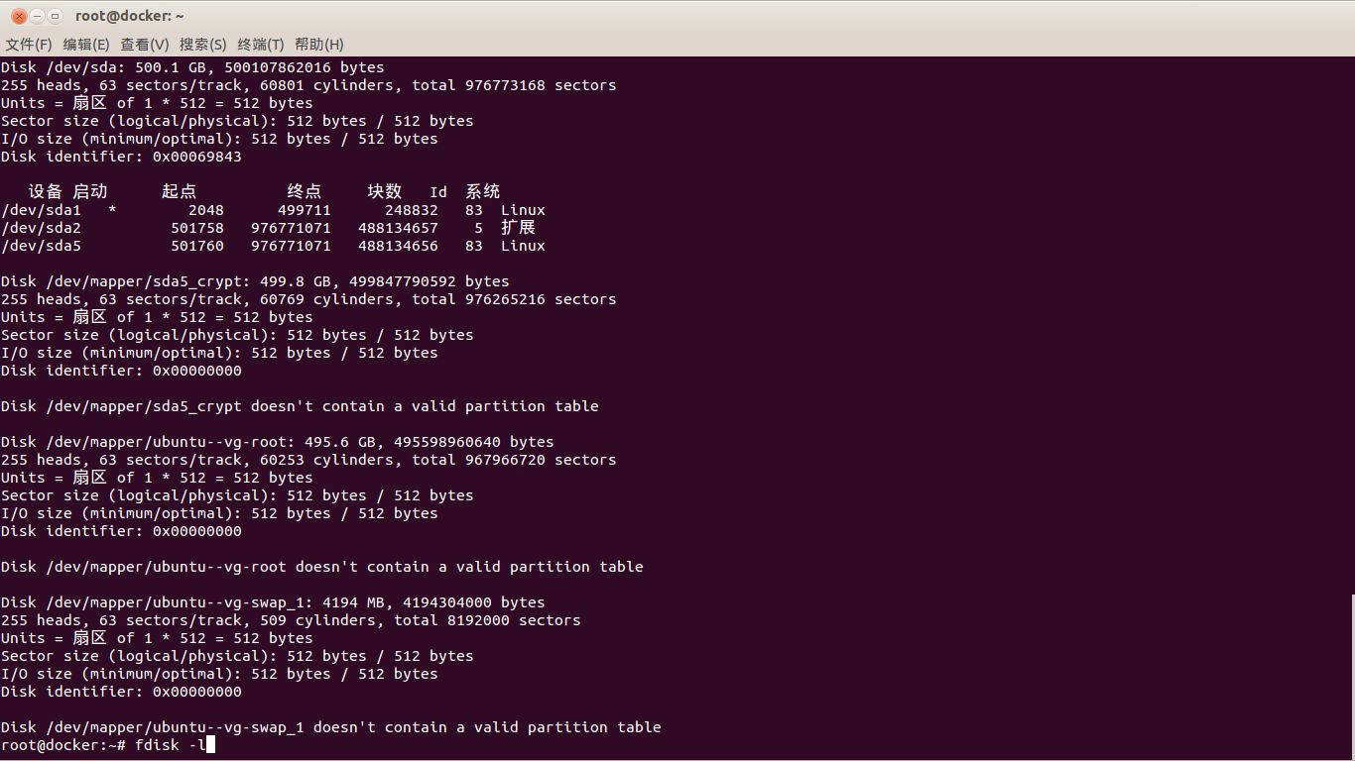This screenshot has height=761, width=1355.
Task: Click the sda5_crypt 499.8 GB disk line
Action: [255, 281]
